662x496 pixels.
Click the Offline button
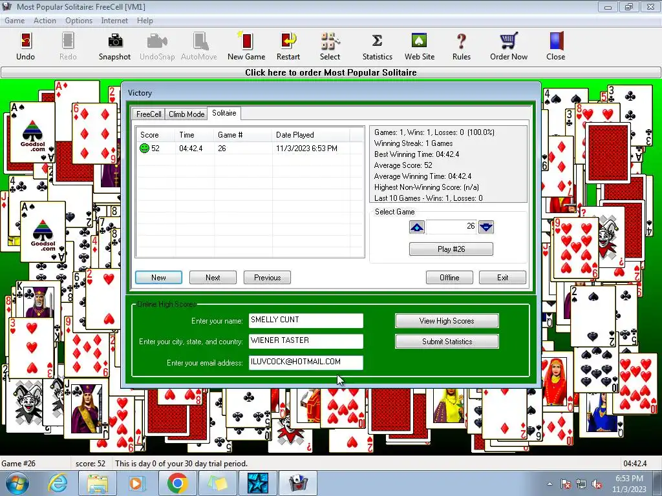(x=449, y=278)
